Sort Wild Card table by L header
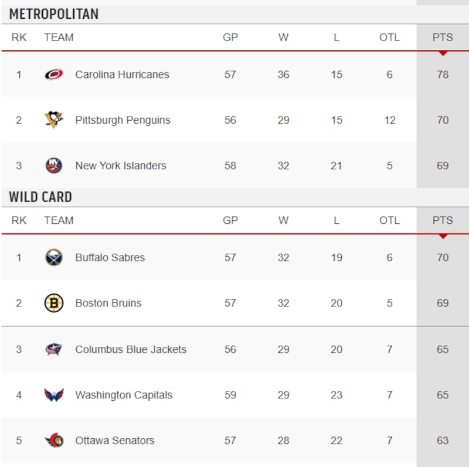 tap(337, 220)
